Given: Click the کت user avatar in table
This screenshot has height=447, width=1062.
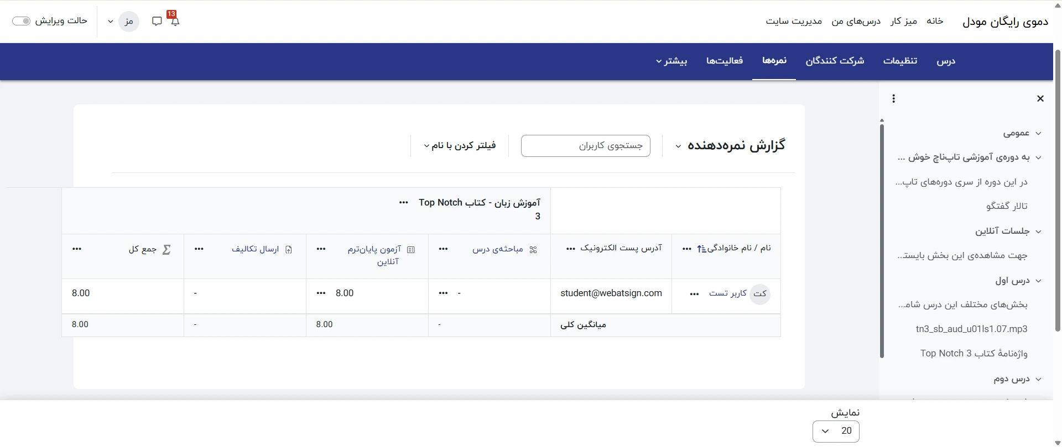Looking at the screenshot, I should [x=760, y=293].
